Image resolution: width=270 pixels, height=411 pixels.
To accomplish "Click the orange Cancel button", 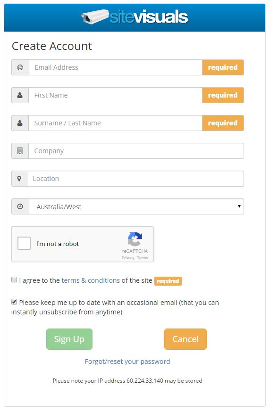I will (x=186, y=339).
